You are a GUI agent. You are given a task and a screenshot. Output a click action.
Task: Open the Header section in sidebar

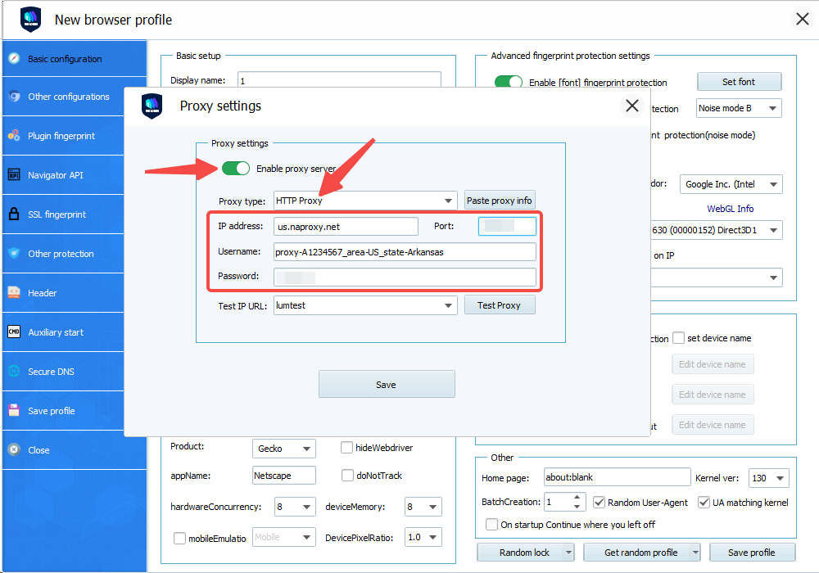click(x=43, y=293)
